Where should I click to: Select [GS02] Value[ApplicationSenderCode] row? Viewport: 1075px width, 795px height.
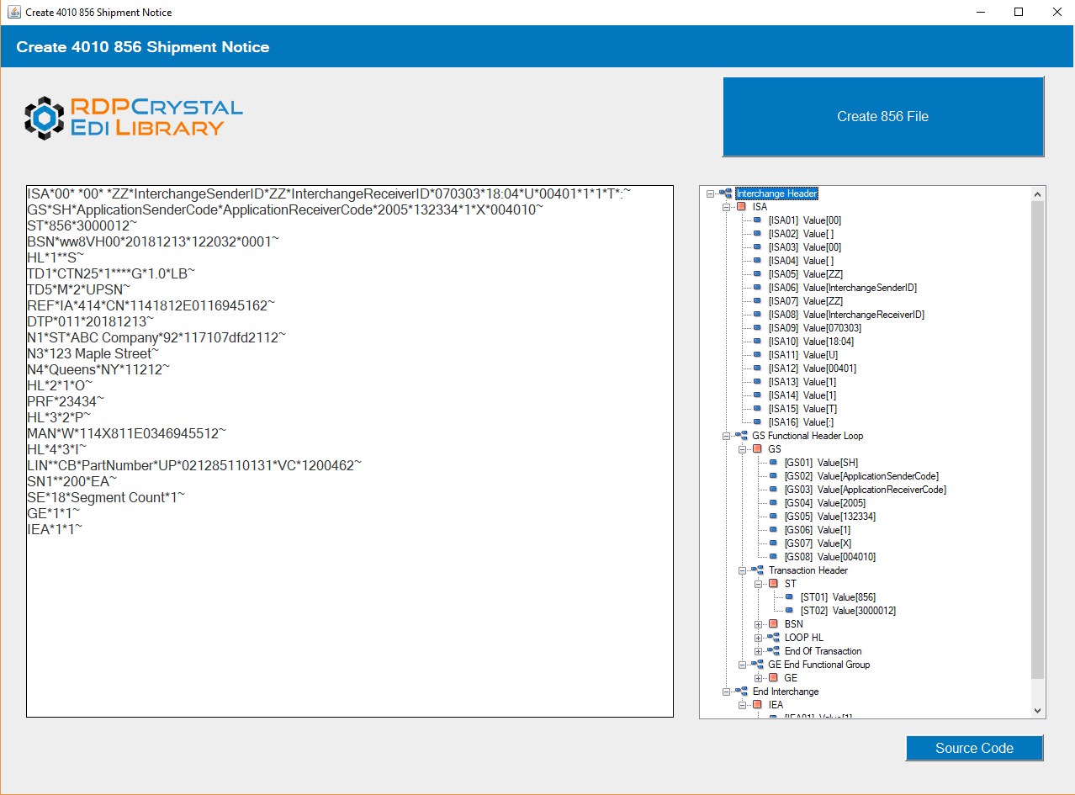[861, 476]
